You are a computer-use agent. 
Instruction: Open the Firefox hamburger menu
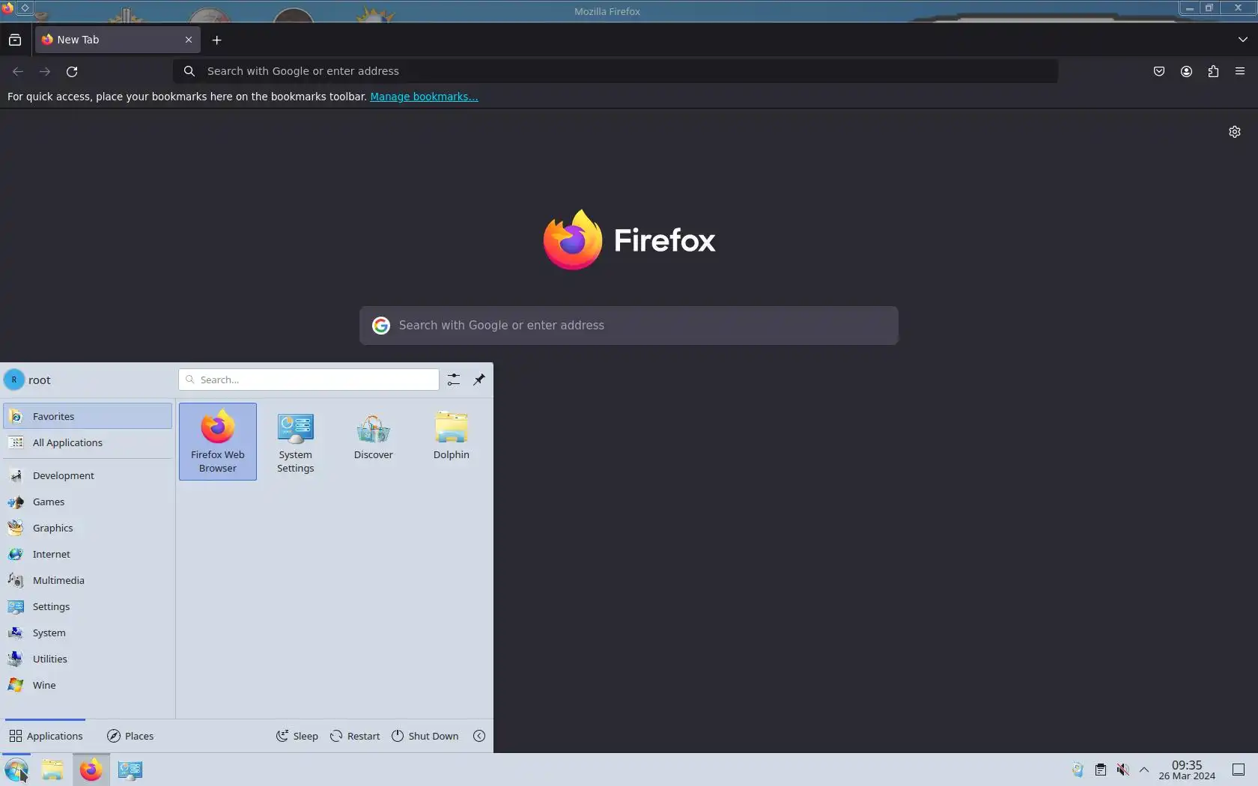[x=1240, y=71]
